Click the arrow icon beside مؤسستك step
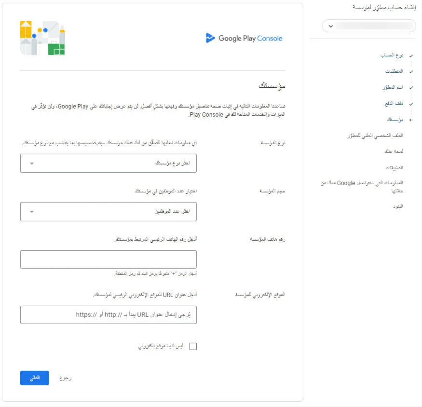The height and width of the screenshot is (407, 422). (x=411, y=120)
